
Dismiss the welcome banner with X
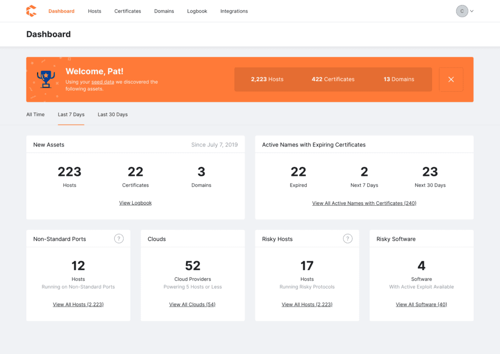tap(451, 80)
